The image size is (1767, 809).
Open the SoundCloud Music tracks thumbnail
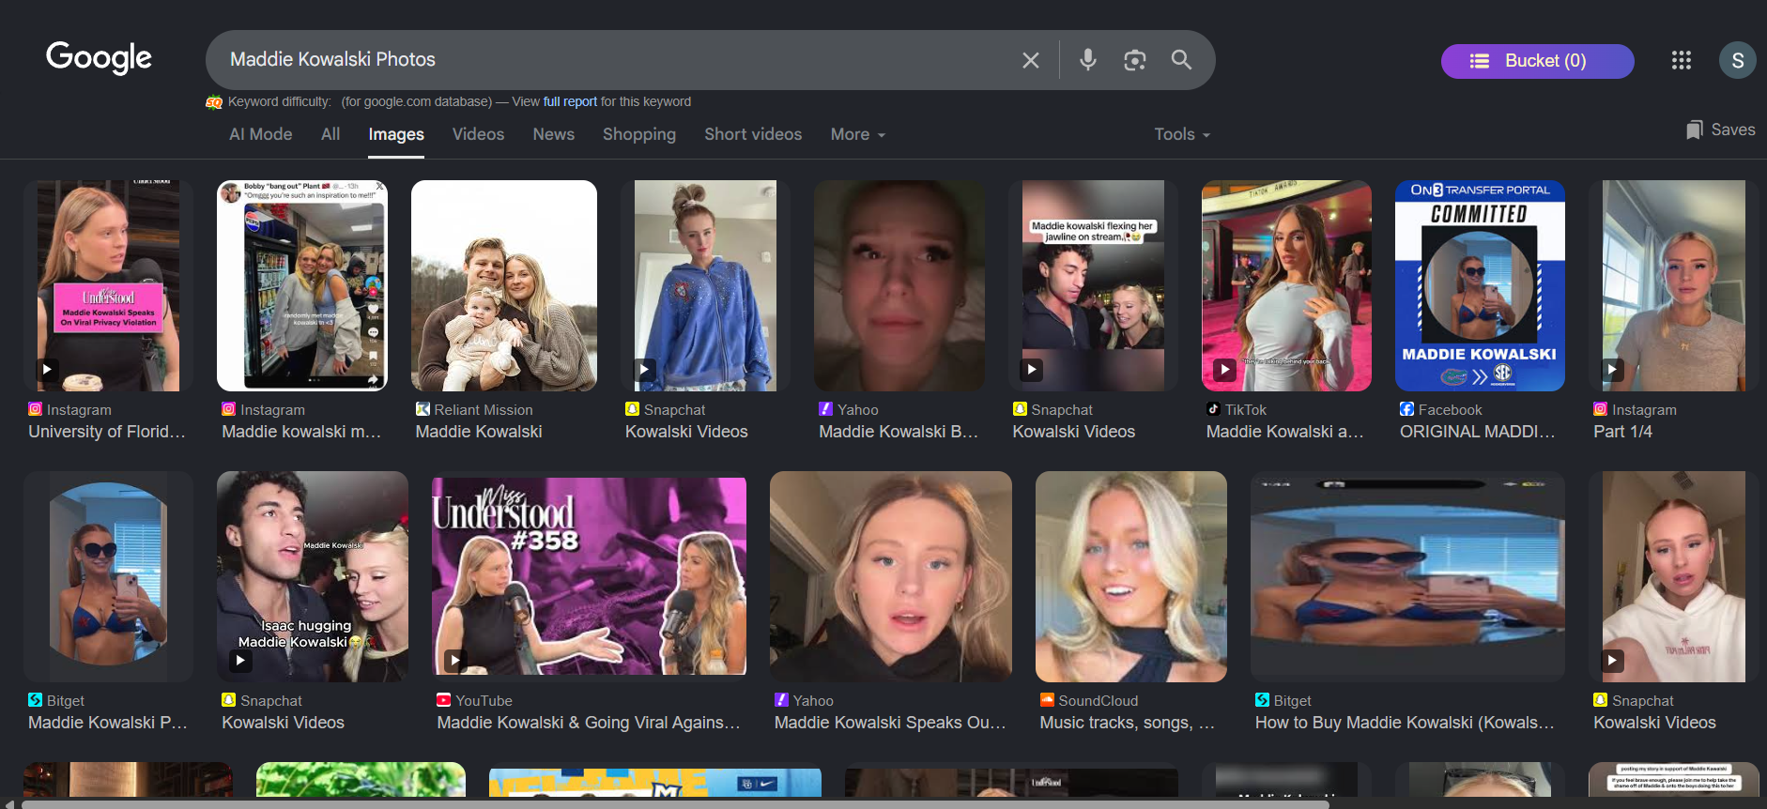[x=1130, y=576]
